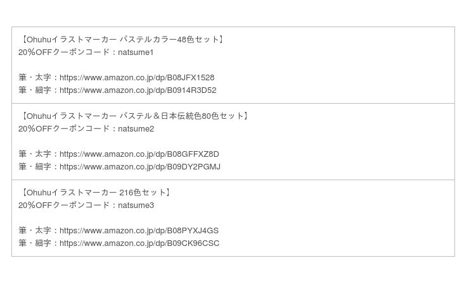469x282 pixels.
Task: Click the 20%OFF text in the 80色 section
Action: [x=35, y=129]
